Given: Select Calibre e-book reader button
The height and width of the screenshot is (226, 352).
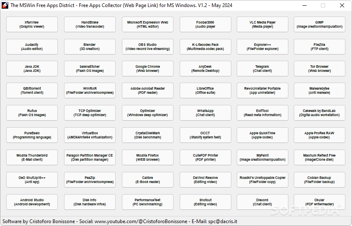Looking at the screenshot, I should point(148,180).
